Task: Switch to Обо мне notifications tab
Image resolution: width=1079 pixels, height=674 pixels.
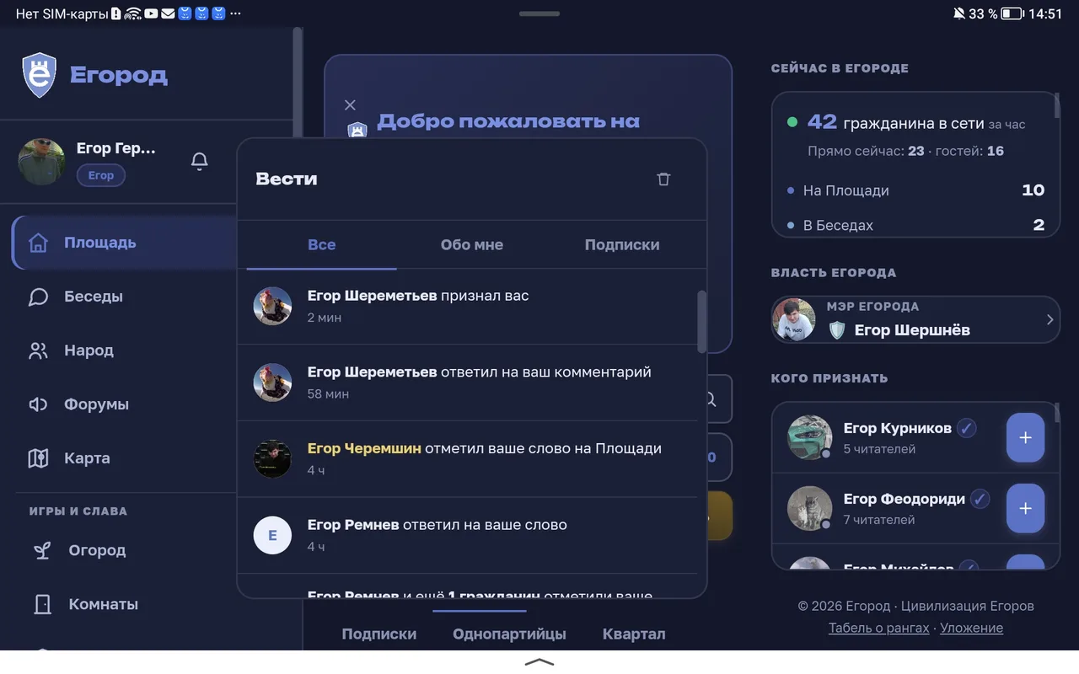Action: (x=472, y=245)
